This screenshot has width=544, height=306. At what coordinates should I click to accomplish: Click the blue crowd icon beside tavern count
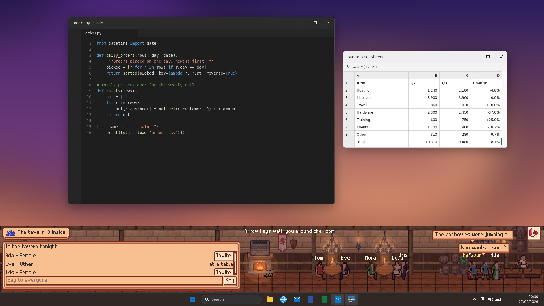coord(11,233)
